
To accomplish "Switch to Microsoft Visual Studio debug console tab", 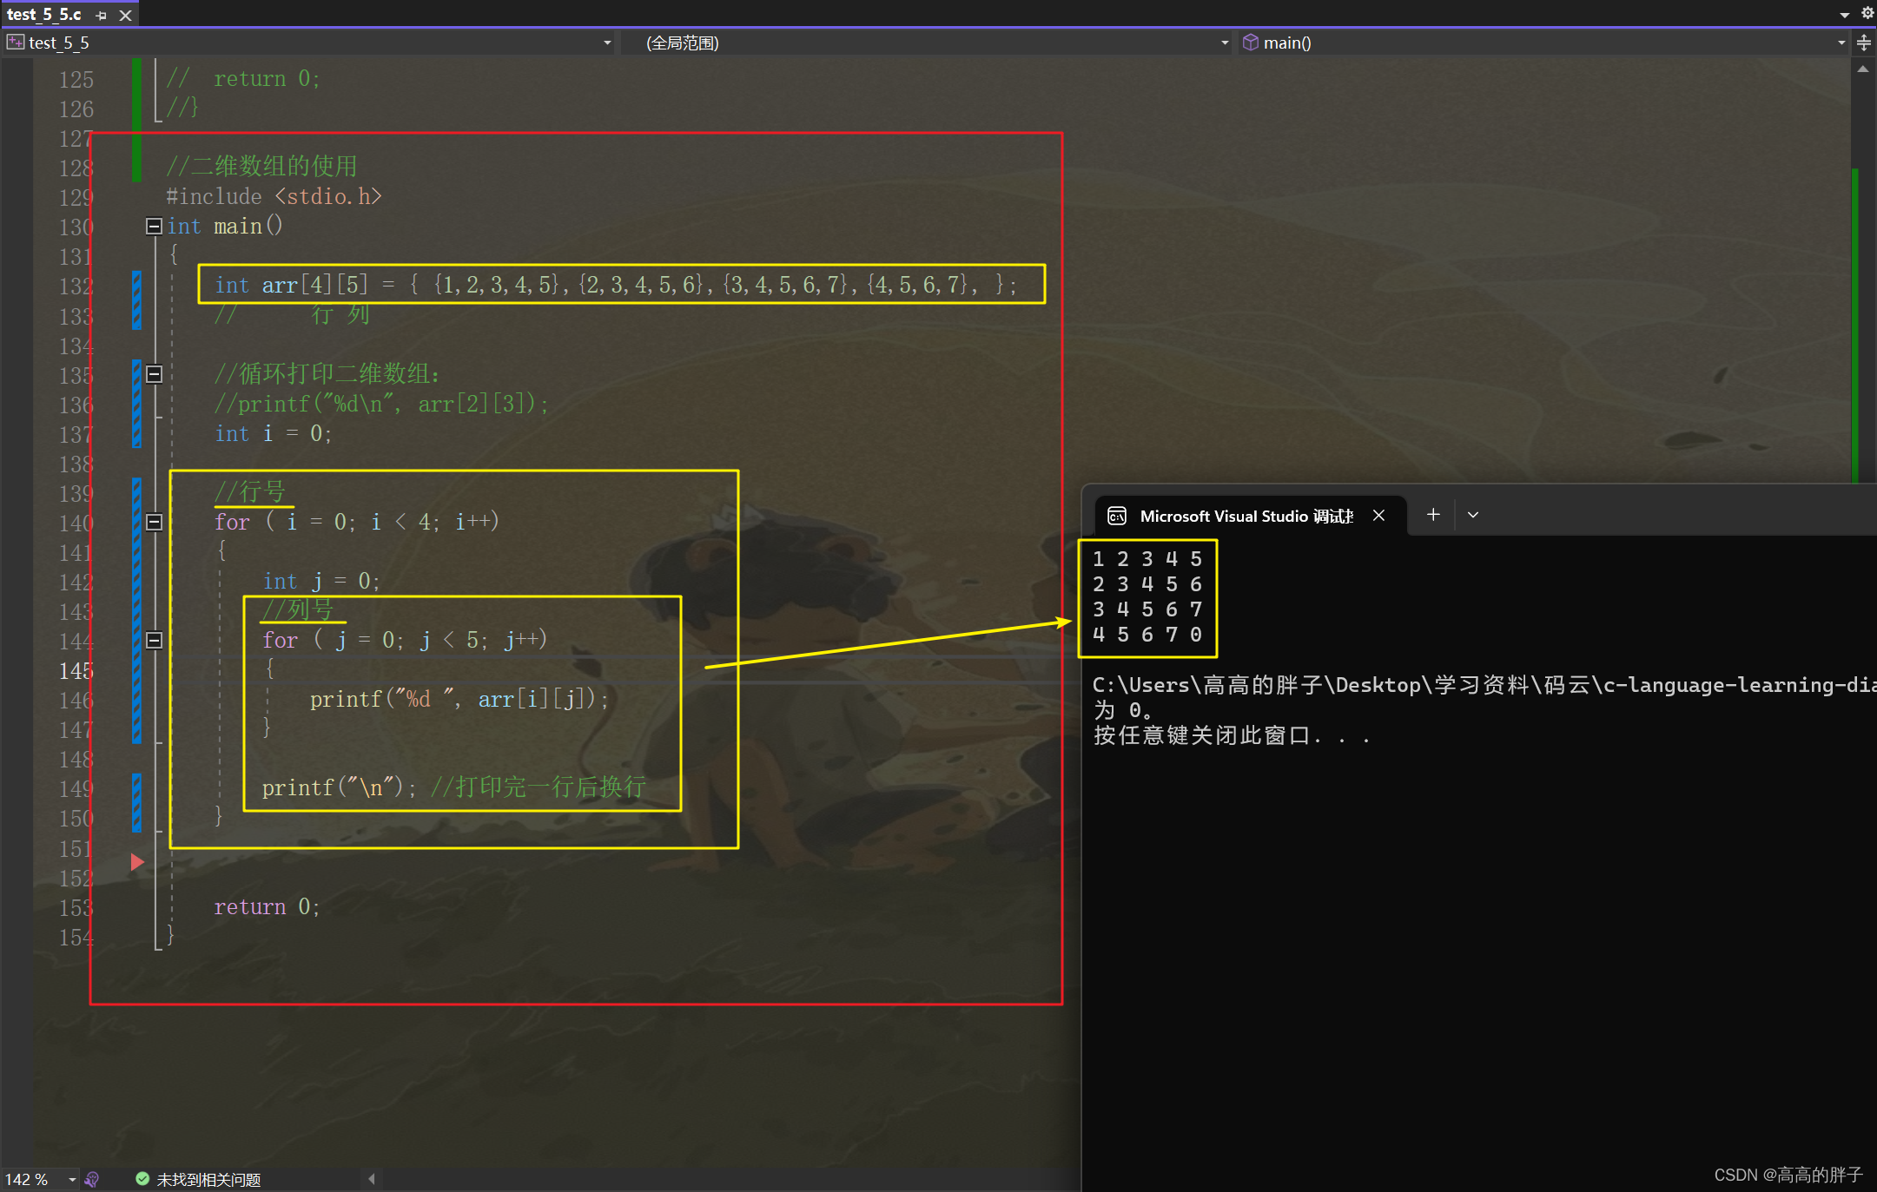I will 1245,517.
